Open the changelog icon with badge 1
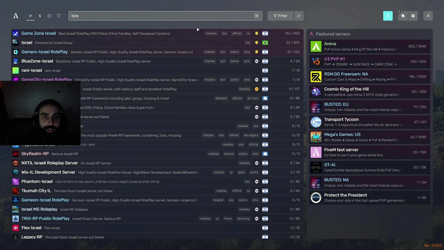The width and height of the screenshot is (444, 250). point(403,16)
